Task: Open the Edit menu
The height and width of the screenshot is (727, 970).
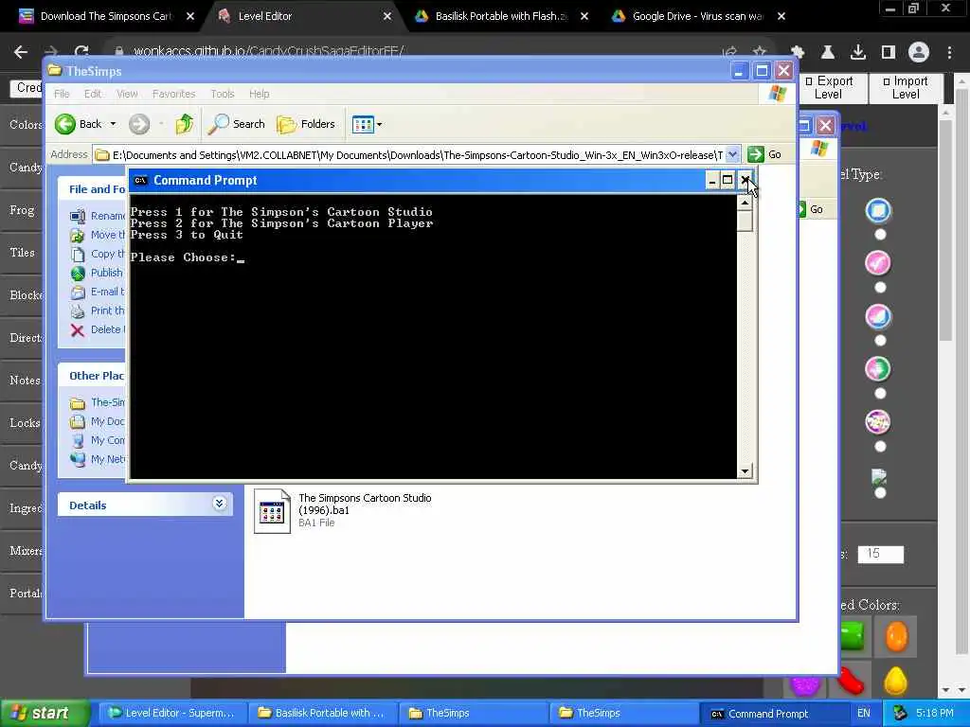Action: point(93,94)
